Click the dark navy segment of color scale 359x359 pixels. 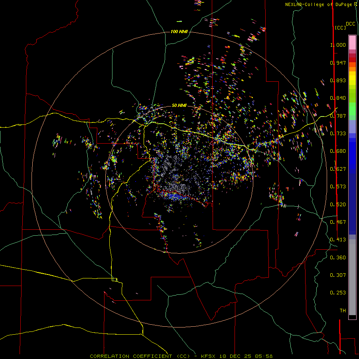tap(352, 204)
